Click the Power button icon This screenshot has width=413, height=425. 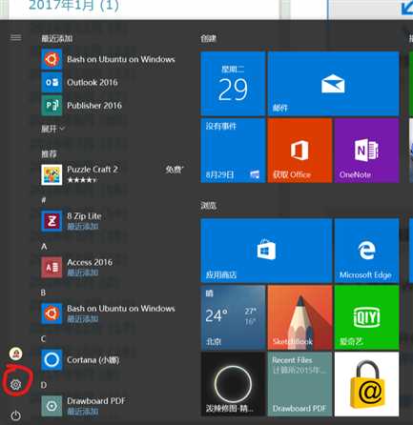pos(16,415)
